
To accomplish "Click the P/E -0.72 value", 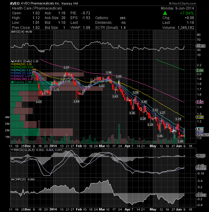I will click(86, 13).
